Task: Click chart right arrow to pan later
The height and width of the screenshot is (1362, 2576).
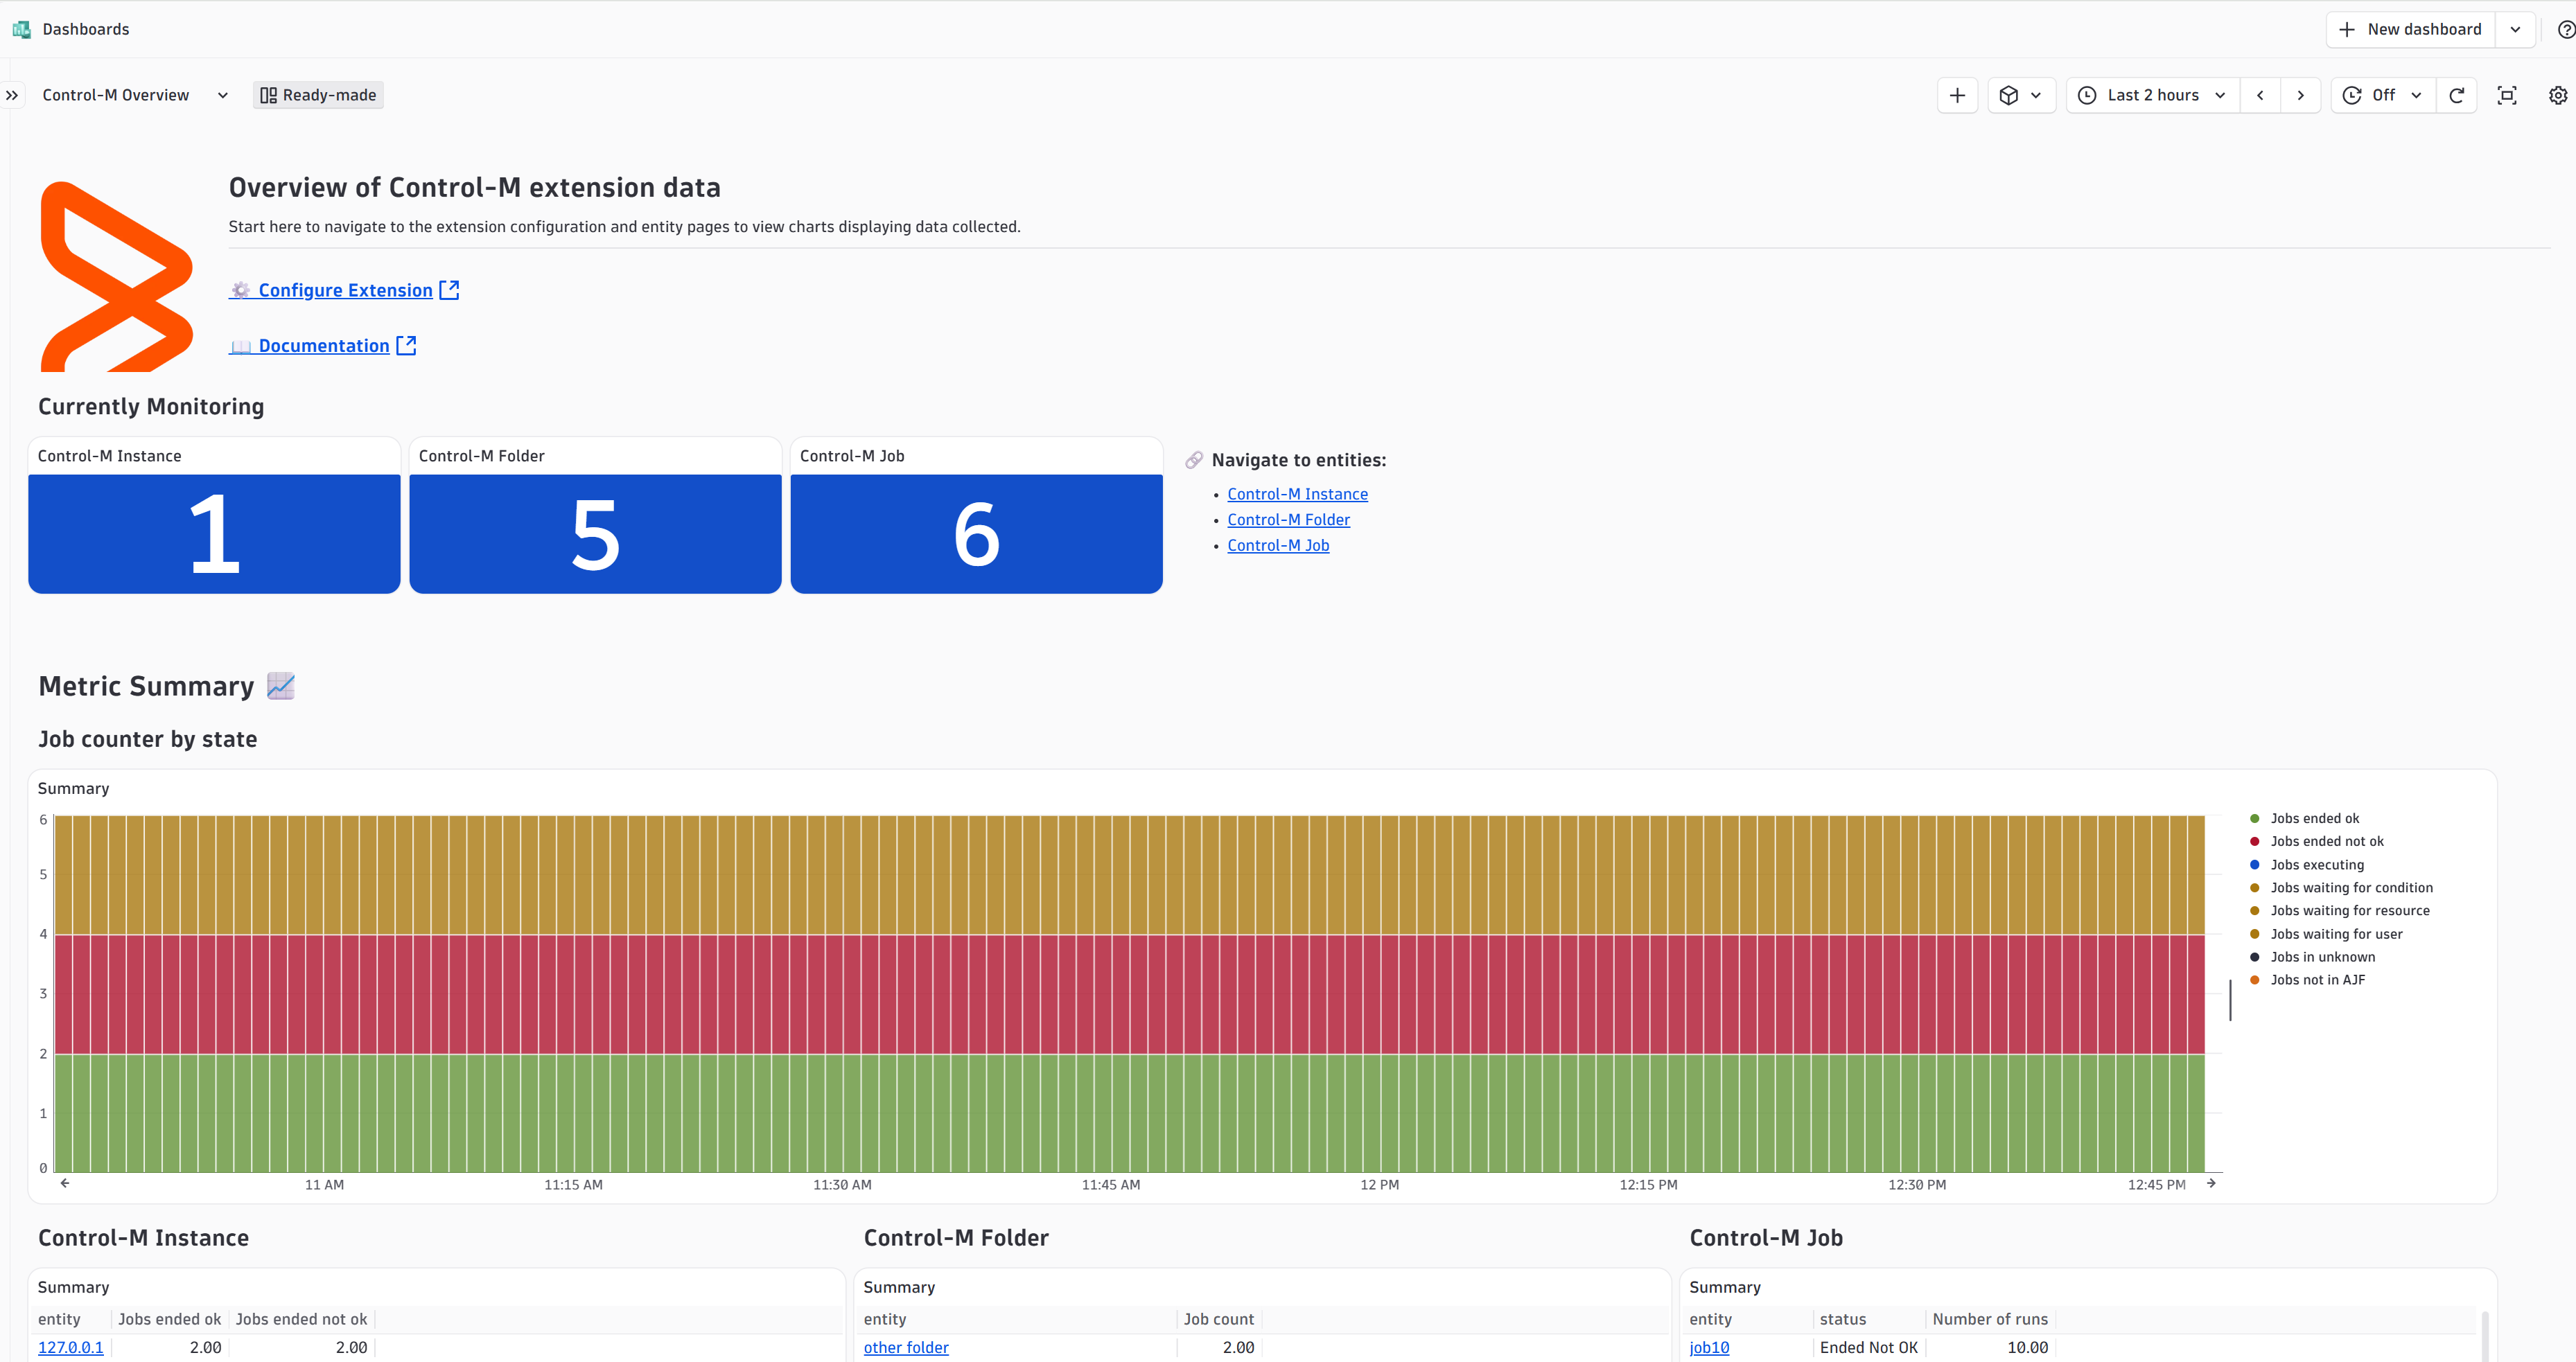Action: pos(2211,1183)
